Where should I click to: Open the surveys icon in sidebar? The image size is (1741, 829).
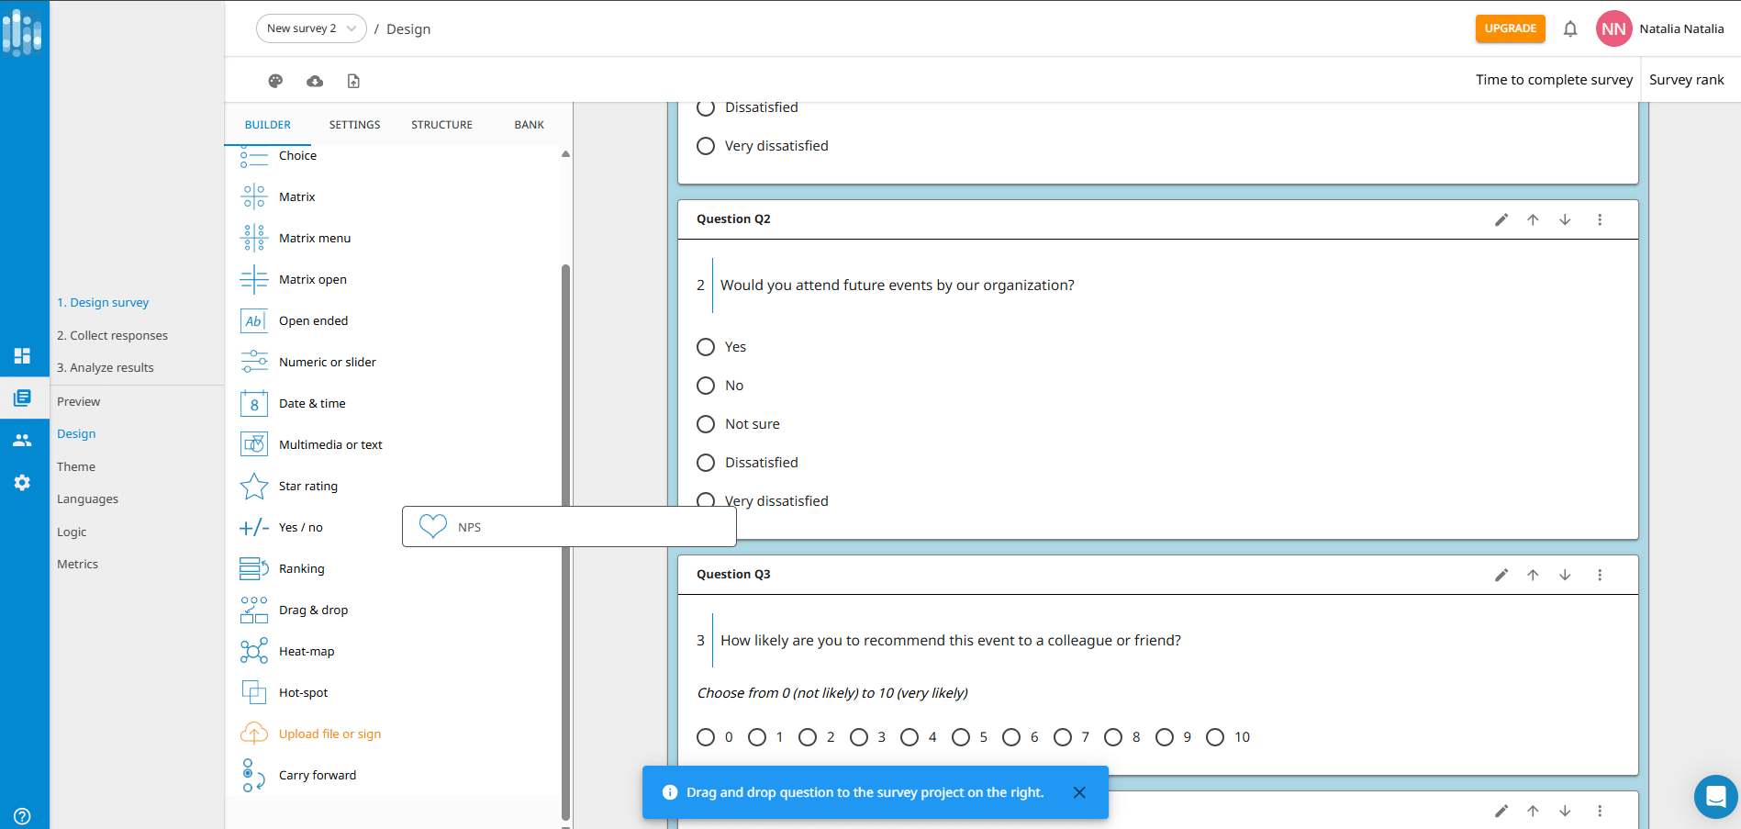click(22, 398)
